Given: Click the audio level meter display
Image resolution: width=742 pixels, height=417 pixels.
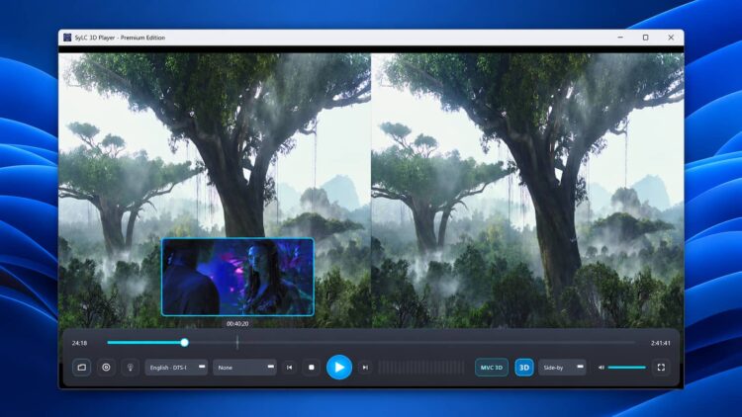Looking at the screenshot, I should tap(421, 368).
